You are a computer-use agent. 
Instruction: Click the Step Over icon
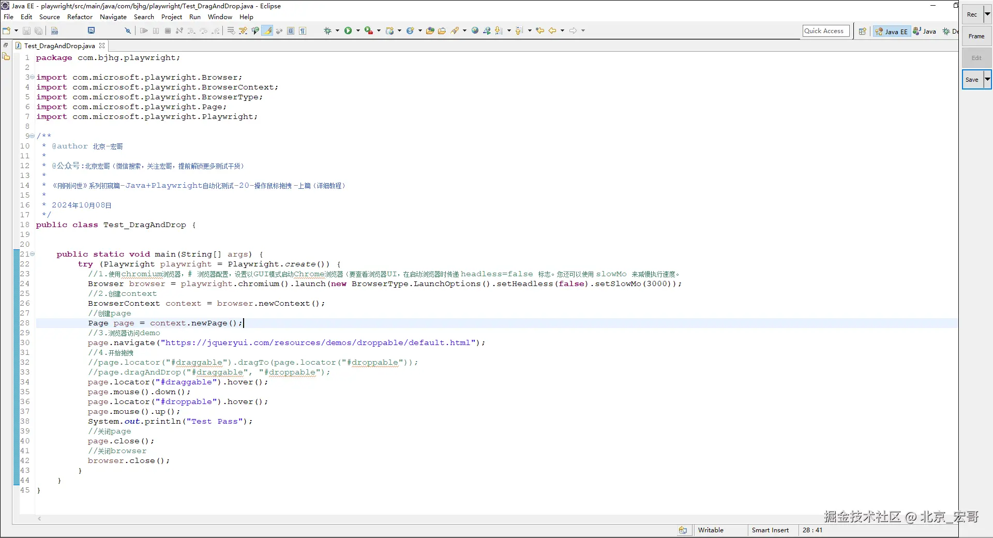(x=203, y=31)
